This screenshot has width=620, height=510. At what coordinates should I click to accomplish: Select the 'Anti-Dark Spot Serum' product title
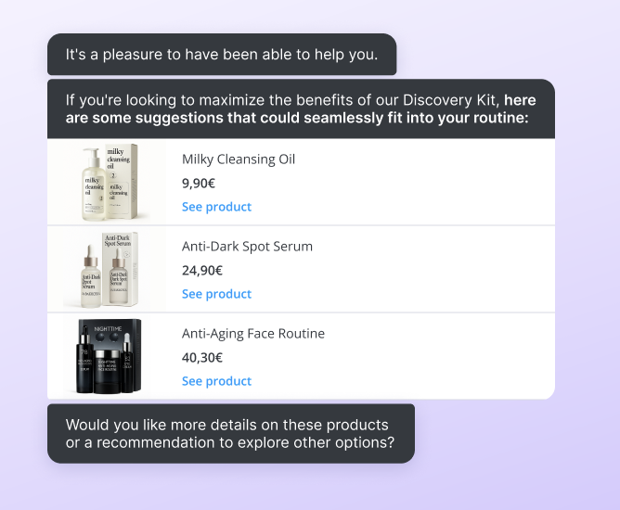point(247,246)
